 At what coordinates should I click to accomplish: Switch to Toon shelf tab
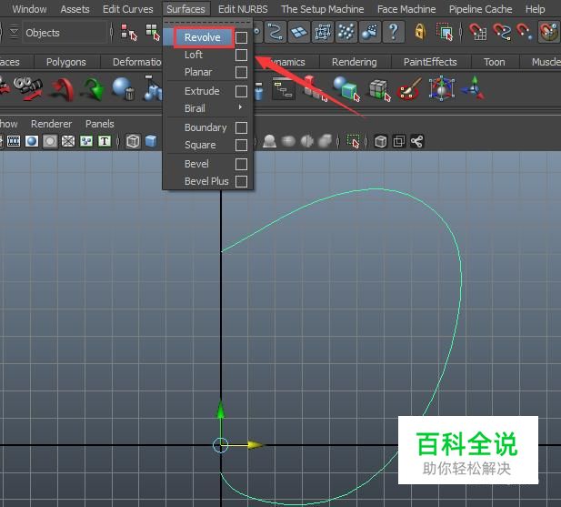pyautogui.click(x=494, y=62)
